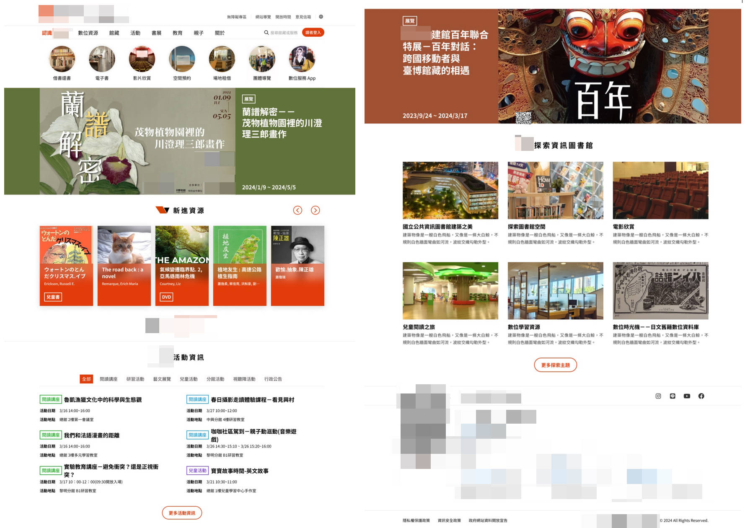Open the 資訊安全政策 footer link
The image size is (745, 528).
pos(449,520)
